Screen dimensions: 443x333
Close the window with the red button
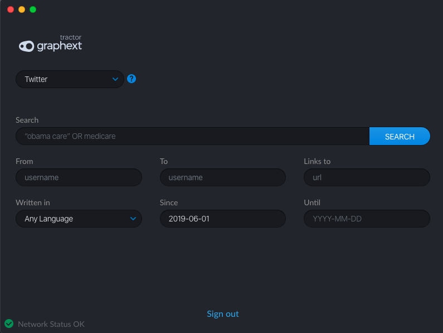(11, 9)
